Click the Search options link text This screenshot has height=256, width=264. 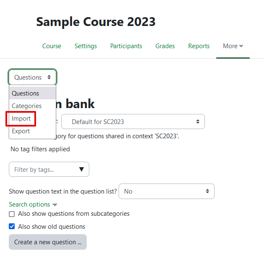29,204
